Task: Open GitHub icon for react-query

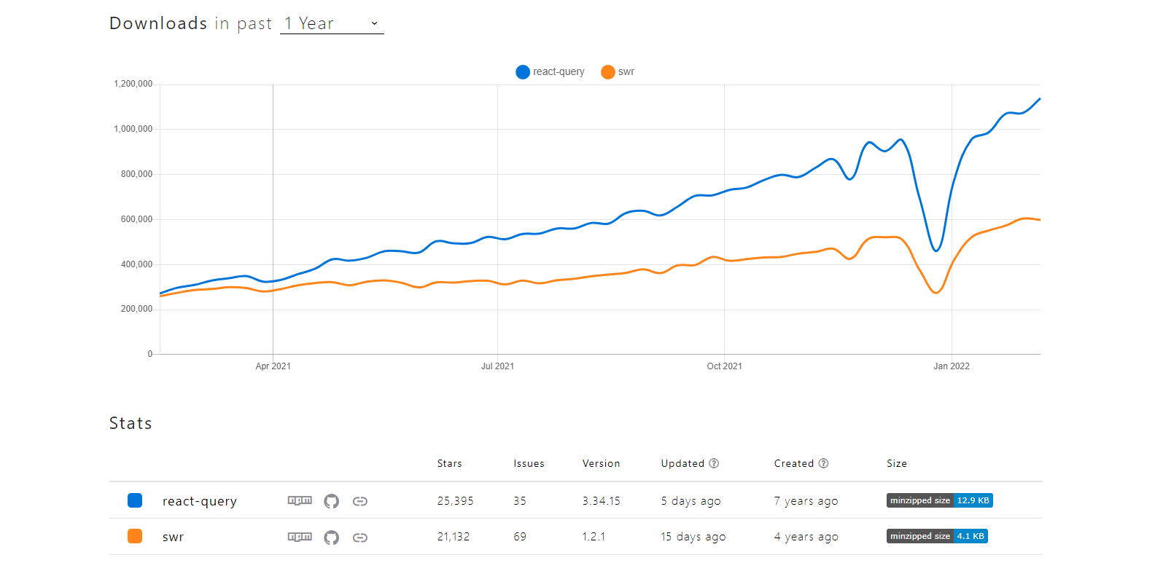Action: click(332, 501)
